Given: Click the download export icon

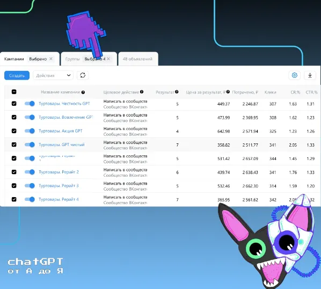Looking at the screenshot, I should tap(310, 75).
